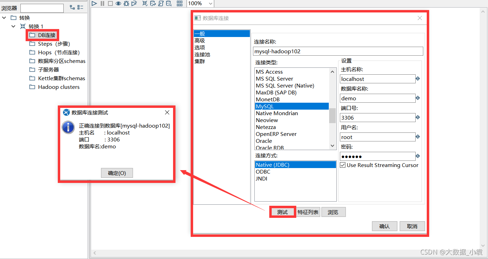Click the stop transformation icon
The height and width of the screenshot is (259, 488).
(x=110, y=3)
